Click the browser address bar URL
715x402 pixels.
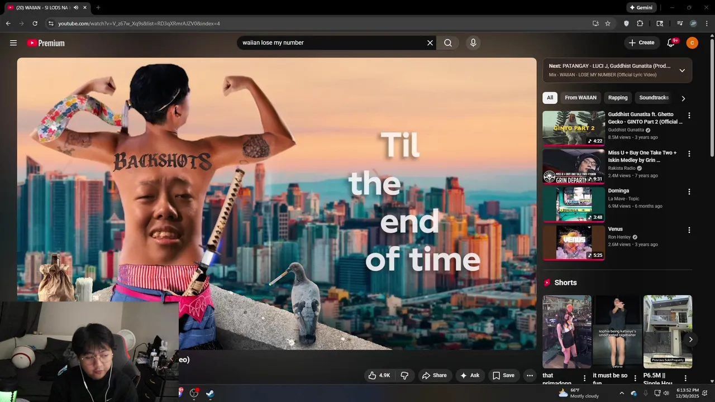pyautogui.click(x=139, y=23)
